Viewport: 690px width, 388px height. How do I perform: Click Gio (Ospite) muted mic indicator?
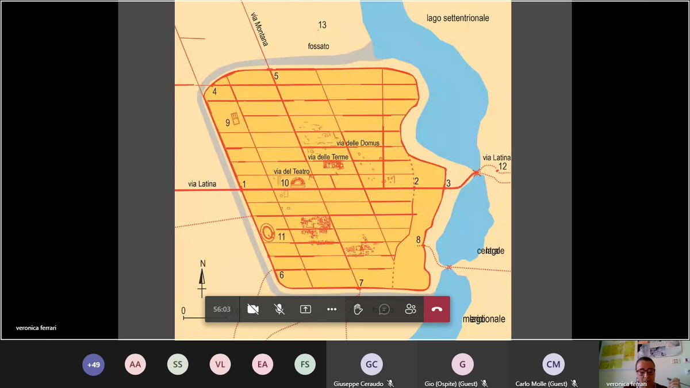point(484,383)
